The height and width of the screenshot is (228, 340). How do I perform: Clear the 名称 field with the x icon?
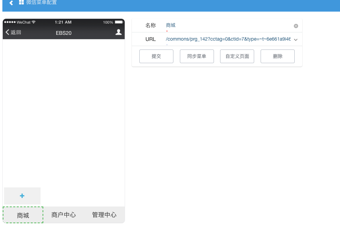pyautogui.click(x=296, y=26)
